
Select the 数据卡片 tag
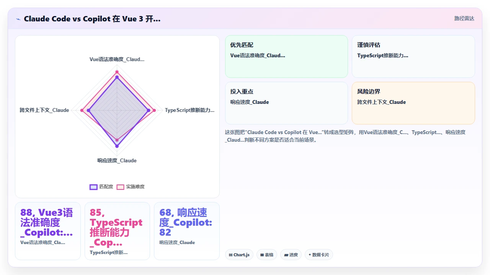tap(319, 255)
